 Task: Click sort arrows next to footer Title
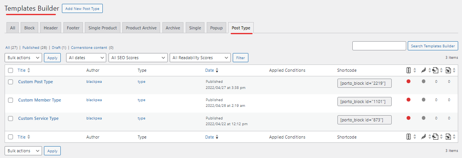[29, 137]
